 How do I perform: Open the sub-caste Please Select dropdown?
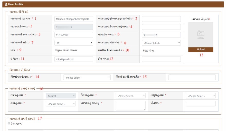pos(161,43)
